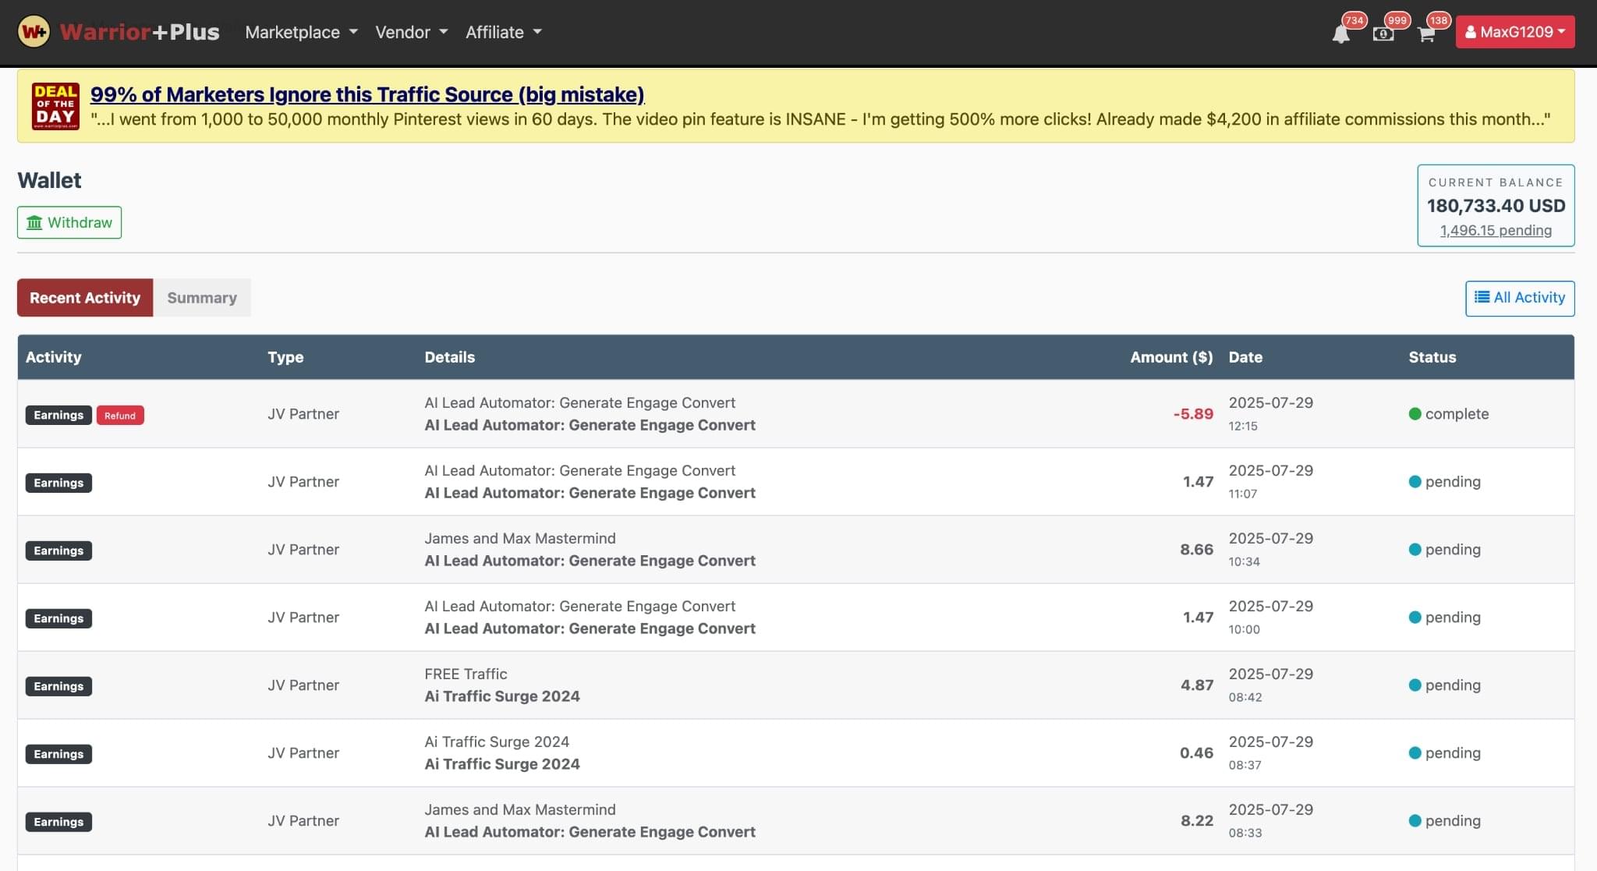Click the 0.46 amount
This screenshot has height=871, width=1597.
[x=1196, y=753]
